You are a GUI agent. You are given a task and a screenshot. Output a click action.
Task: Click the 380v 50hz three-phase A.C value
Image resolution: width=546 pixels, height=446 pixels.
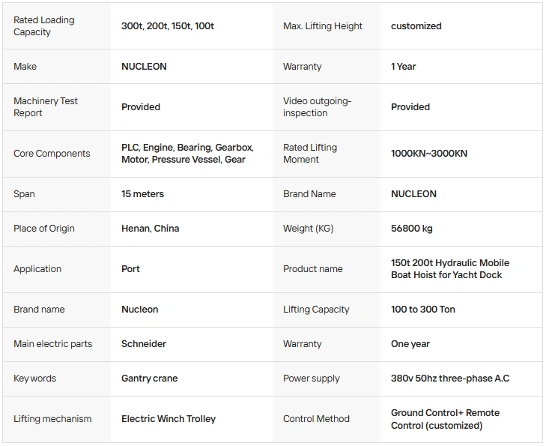point(450,378)
